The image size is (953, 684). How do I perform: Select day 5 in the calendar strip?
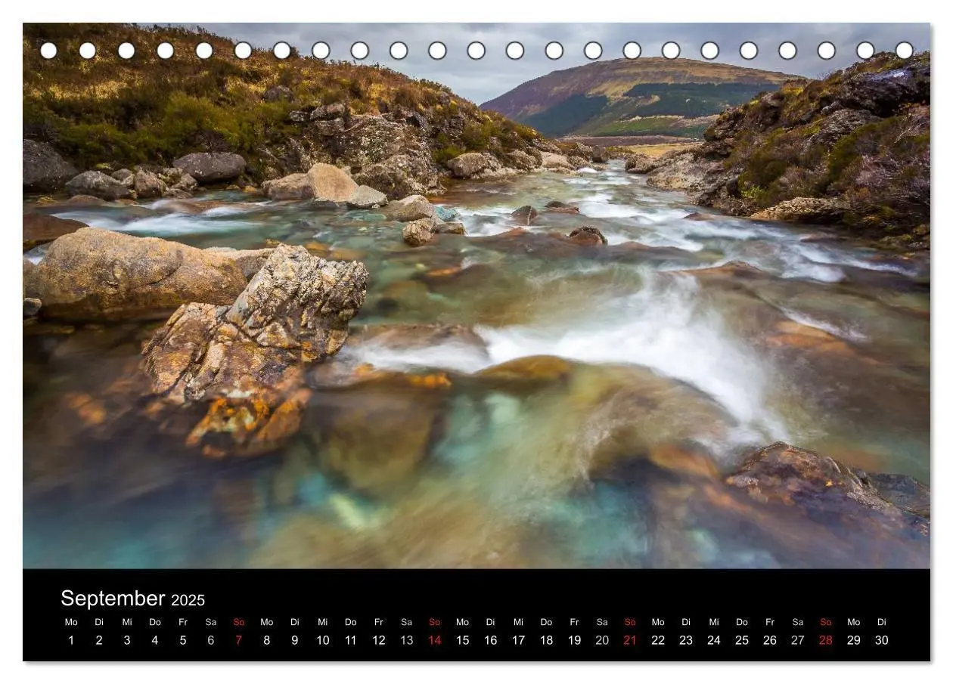coord(183,640)
